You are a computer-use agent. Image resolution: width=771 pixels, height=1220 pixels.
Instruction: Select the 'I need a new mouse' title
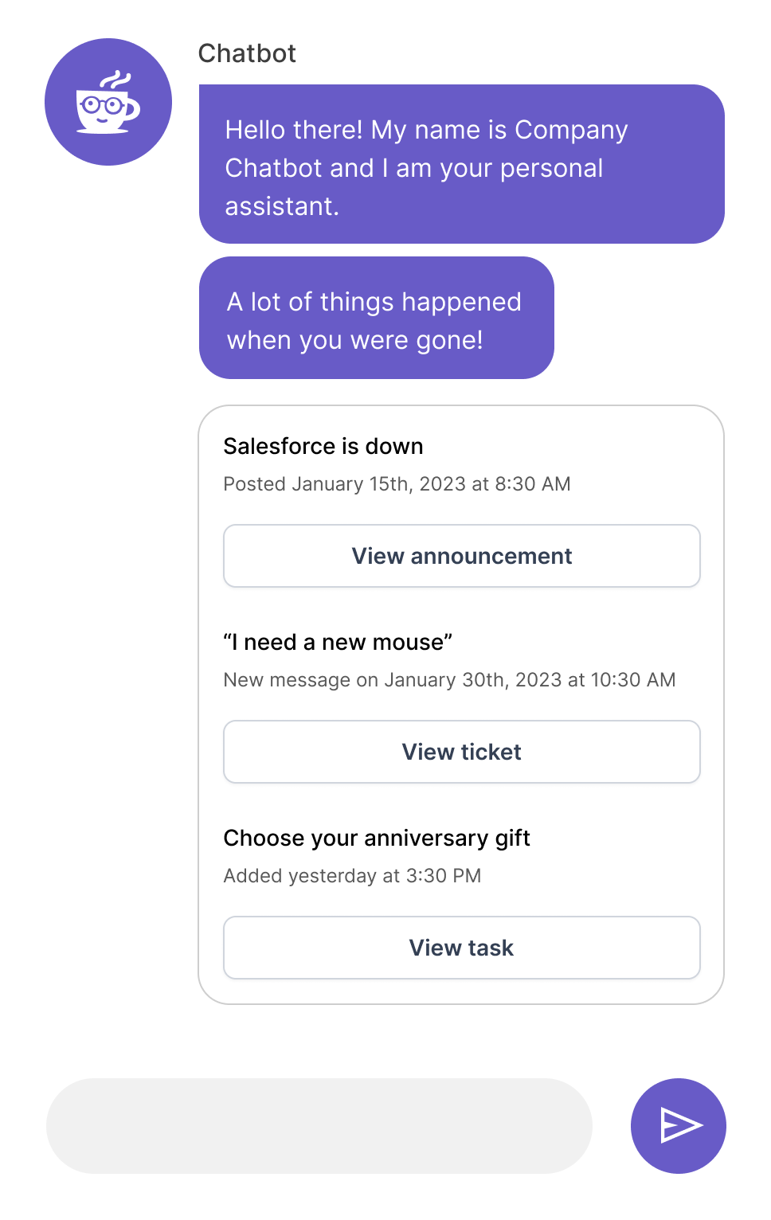click(x=338, y=642)
